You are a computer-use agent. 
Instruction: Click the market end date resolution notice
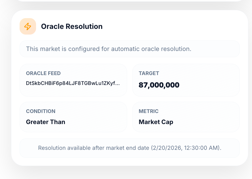pyautogui.click(x=129, y=148)
